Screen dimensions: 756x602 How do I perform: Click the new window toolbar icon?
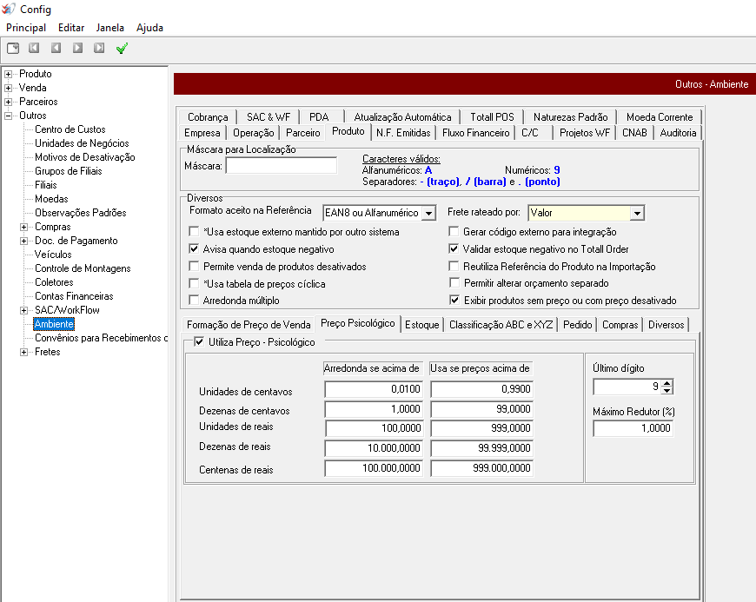click(13, 48)
